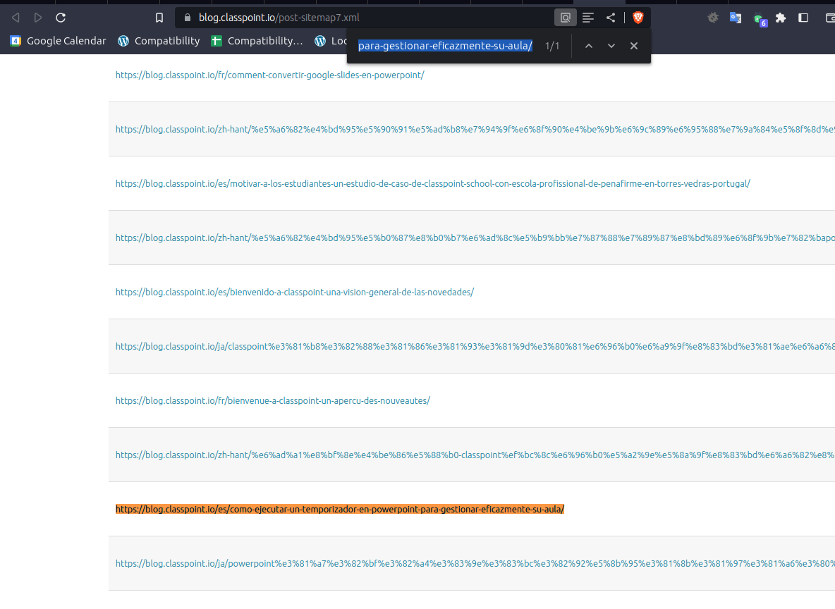Open ja/classpoint%e3%81%b8 link
Screen dimensions: 835x609
pos(475,347)
